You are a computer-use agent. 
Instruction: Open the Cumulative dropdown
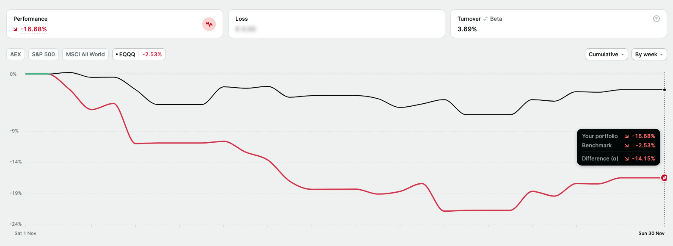607,55
